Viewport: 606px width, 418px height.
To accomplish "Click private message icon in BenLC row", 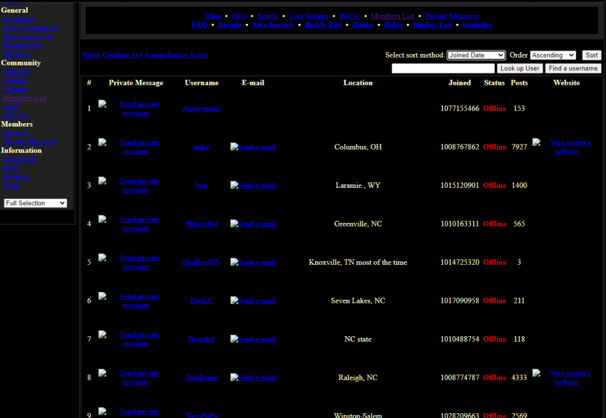I will coord(102,296).
